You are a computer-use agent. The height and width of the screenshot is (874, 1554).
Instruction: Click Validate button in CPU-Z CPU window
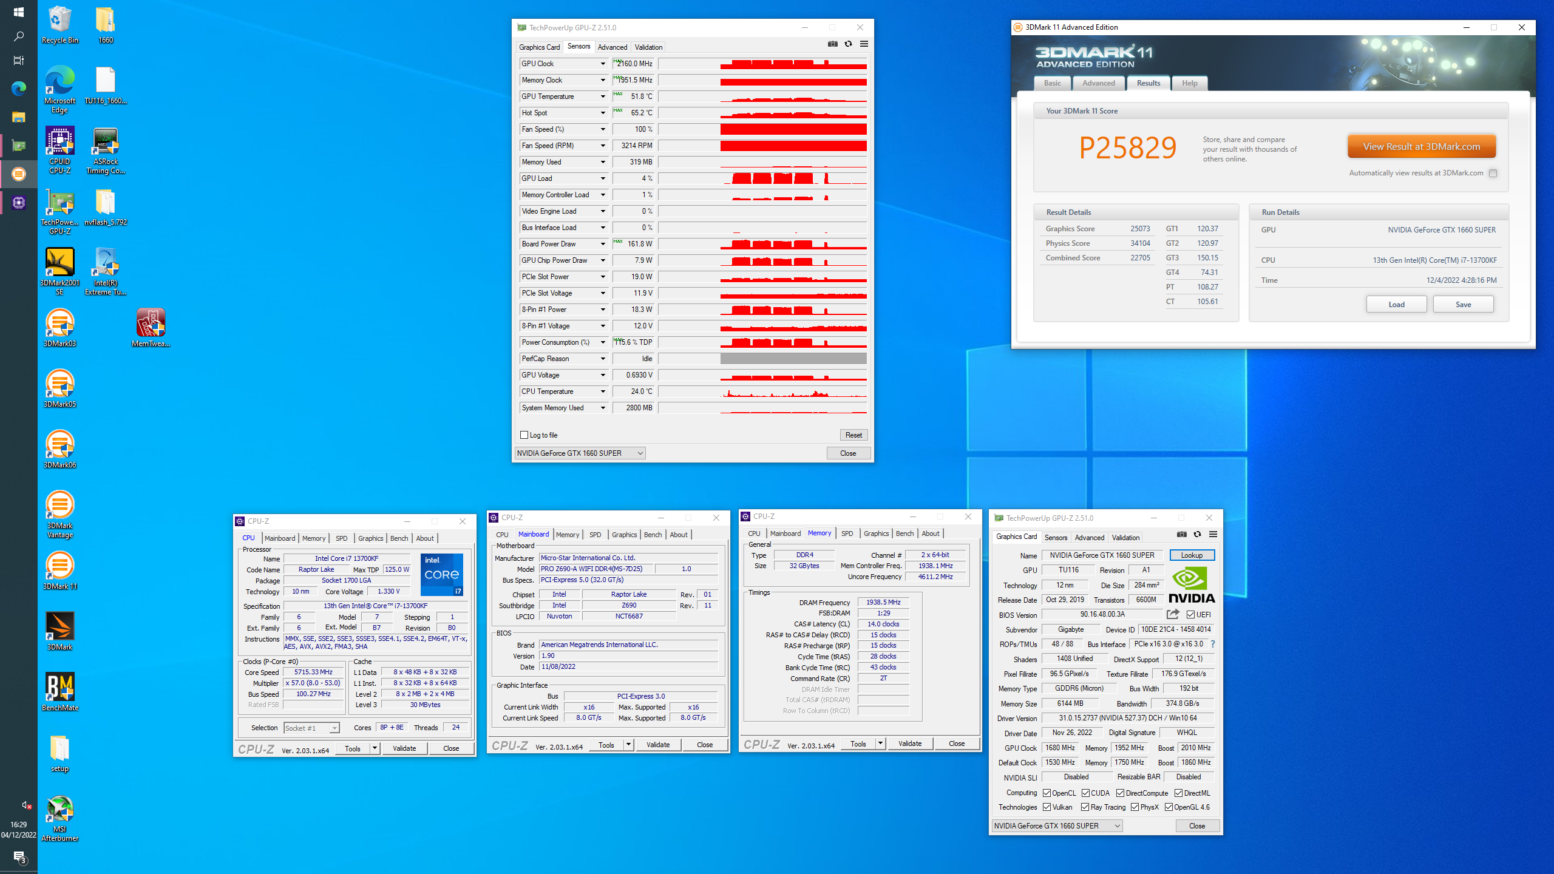point(404,748)
